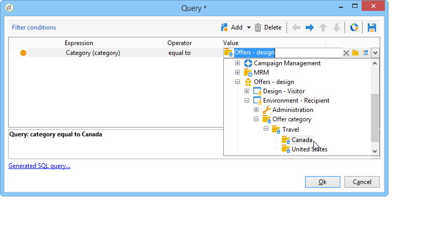The width and height of the screenshot is (431, 226).
Task: Open the value field dropdown arrow
Action: click(375, 53)
